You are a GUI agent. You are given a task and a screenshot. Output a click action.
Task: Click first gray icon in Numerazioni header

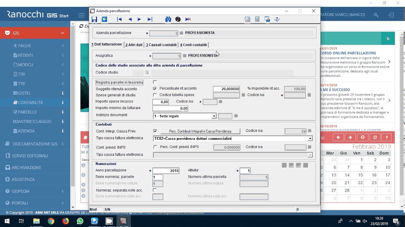tap(284, 165)
